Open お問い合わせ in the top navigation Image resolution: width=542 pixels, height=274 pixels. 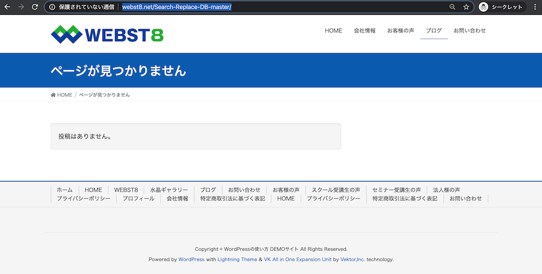pyautogui.click(x=470, y=30)
